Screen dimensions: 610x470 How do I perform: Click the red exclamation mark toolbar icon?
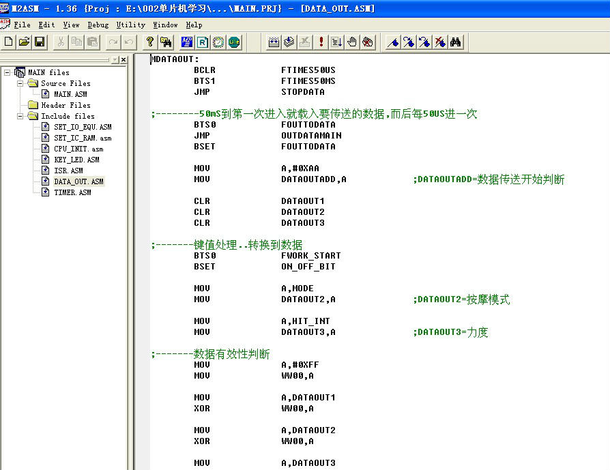coord(321,42)
